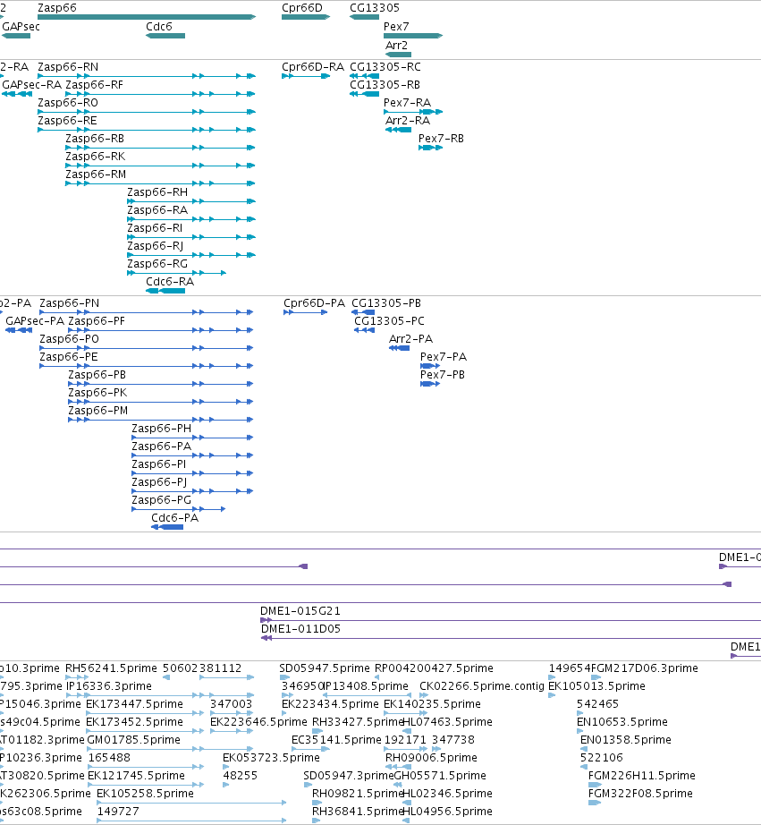The width and height of the screenshot is (761, 825).
Task: Click EST EK173447.5prime
Action: [x=135, y=704]
